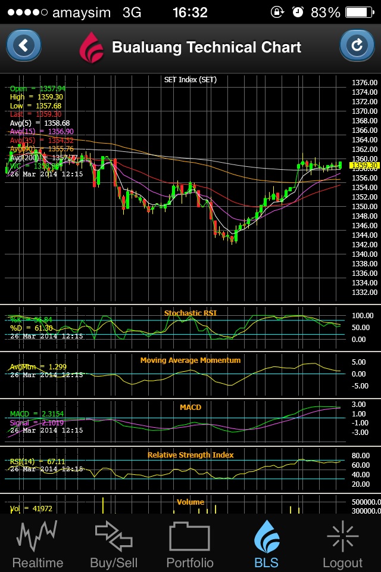Tap the Vol = 41972 reading
Image resolution: width=381 pixels, height=572 pixels.
click(31, 508)
